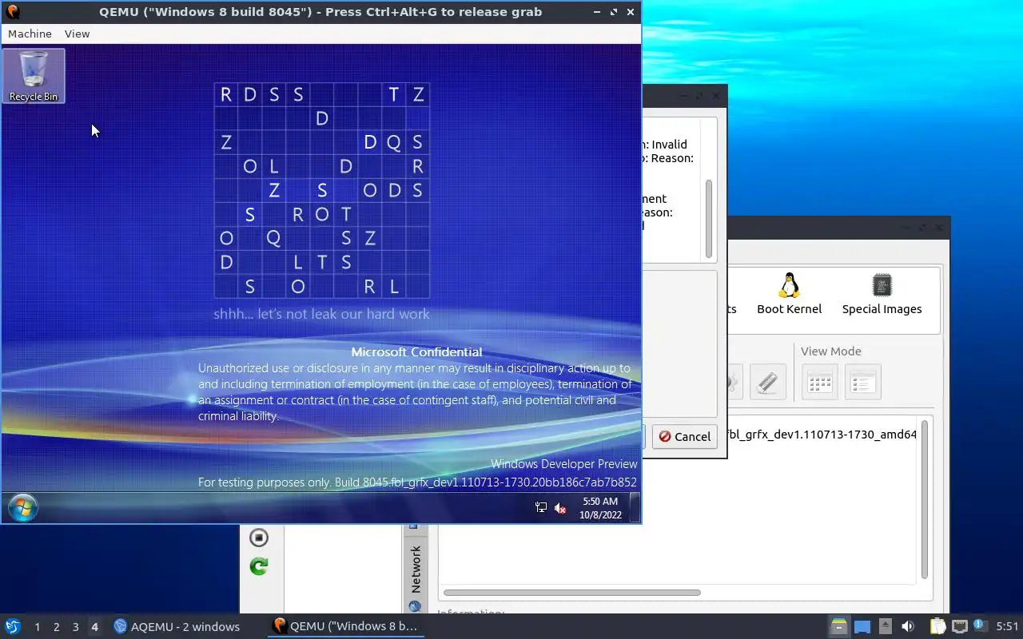
Task: Click the 'Windows Developer Preview' watermark text
Action: [563, 463]
